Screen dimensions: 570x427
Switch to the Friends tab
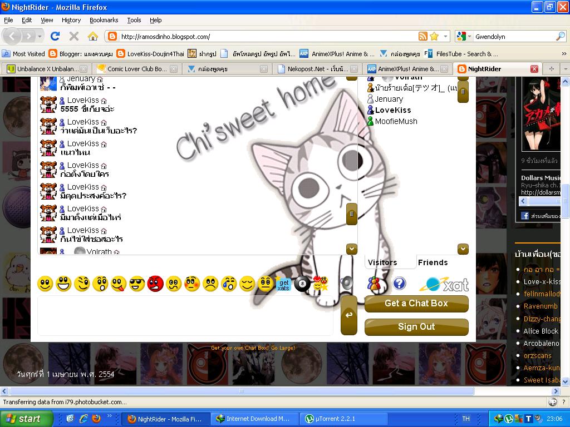click(433, 262)
